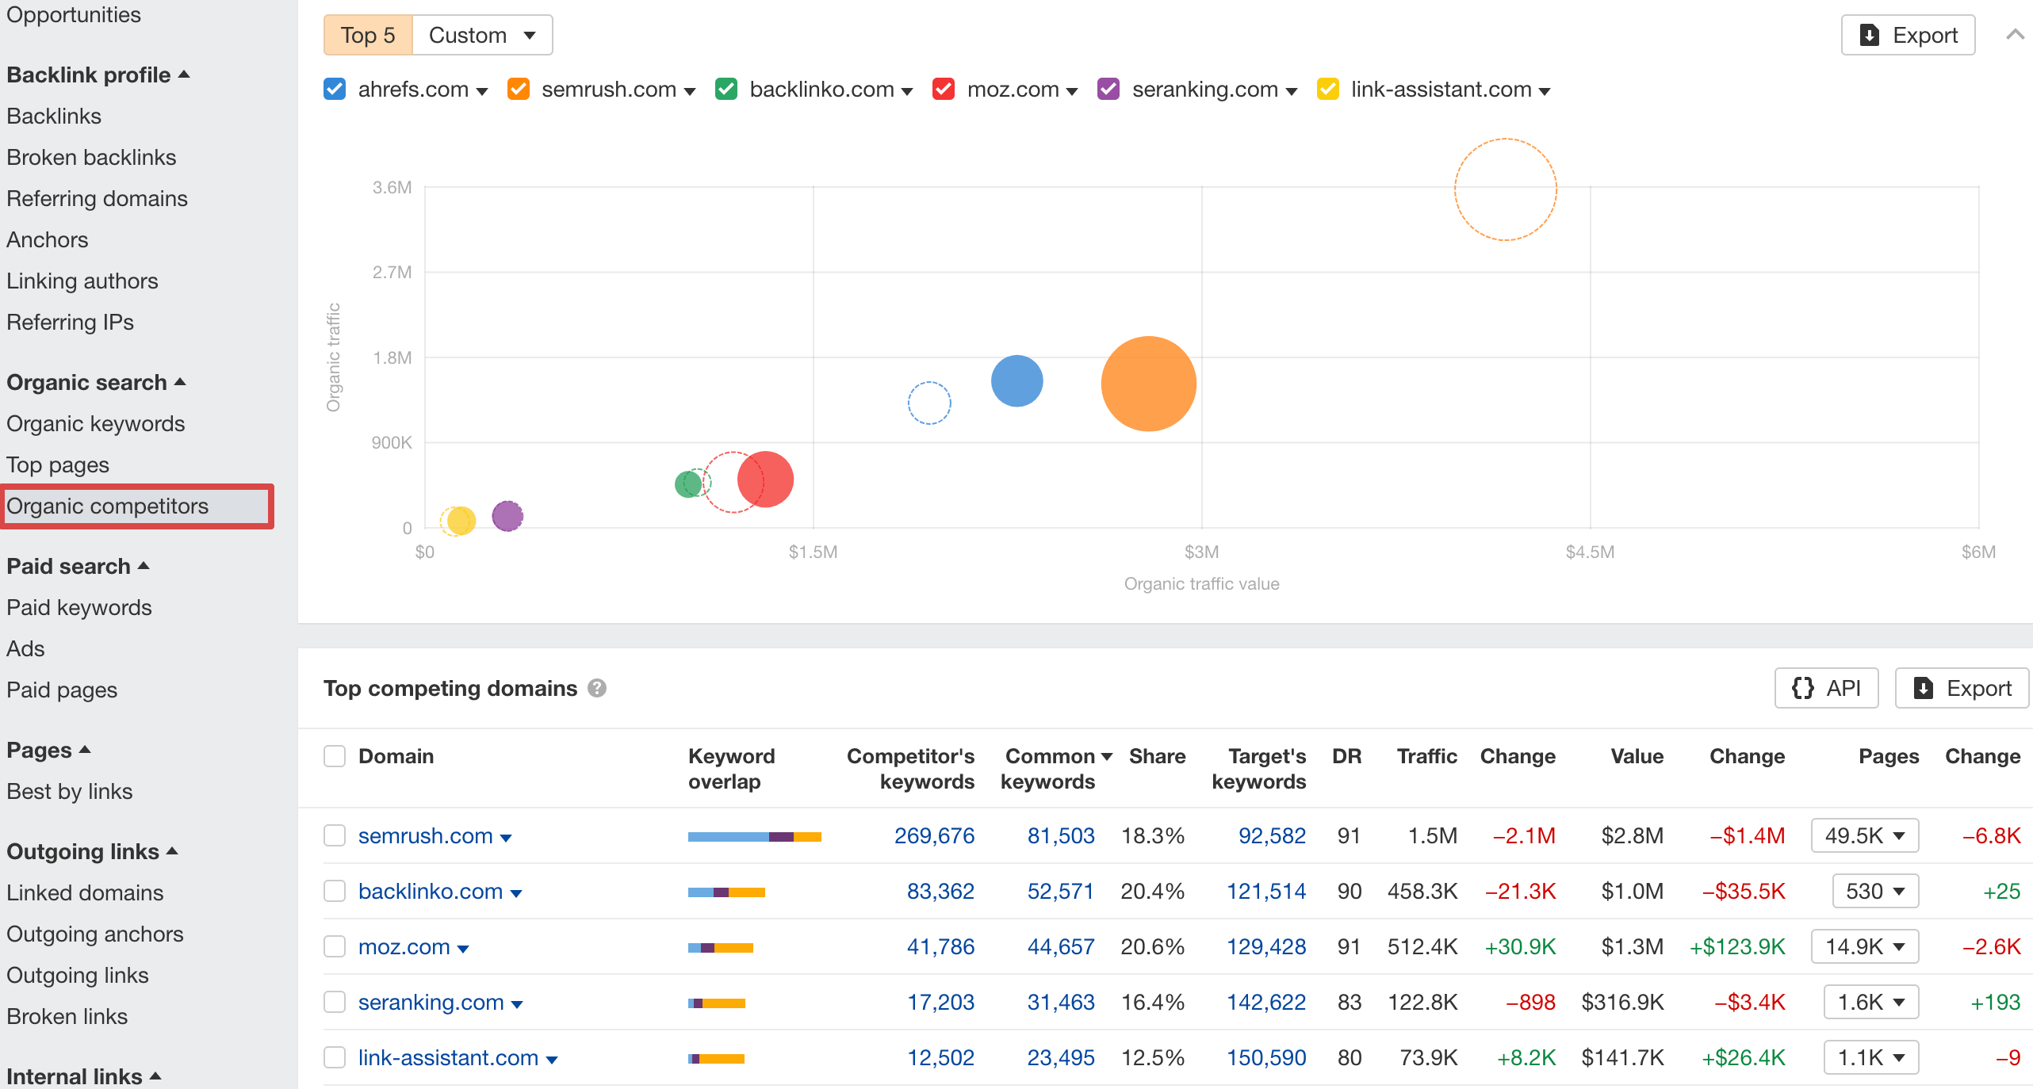Collapse the Pages section
This screenshot has width=2033, height=1089.
tap(48, 750)
